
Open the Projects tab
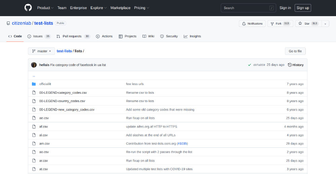(x=127, y=36)
